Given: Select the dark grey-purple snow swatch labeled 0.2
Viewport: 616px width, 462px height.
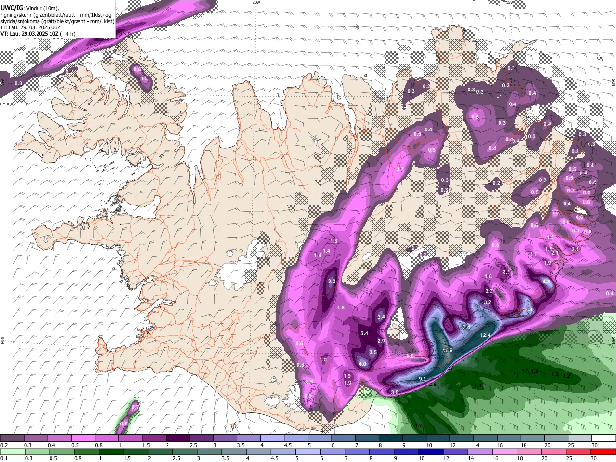Looking at the screenshot, I should (12, 438).
